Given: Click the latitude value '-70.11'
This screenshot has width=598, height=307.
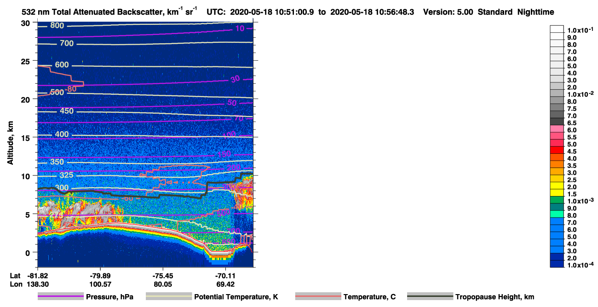Looking at the screenshot, I should tap(225, 276).
